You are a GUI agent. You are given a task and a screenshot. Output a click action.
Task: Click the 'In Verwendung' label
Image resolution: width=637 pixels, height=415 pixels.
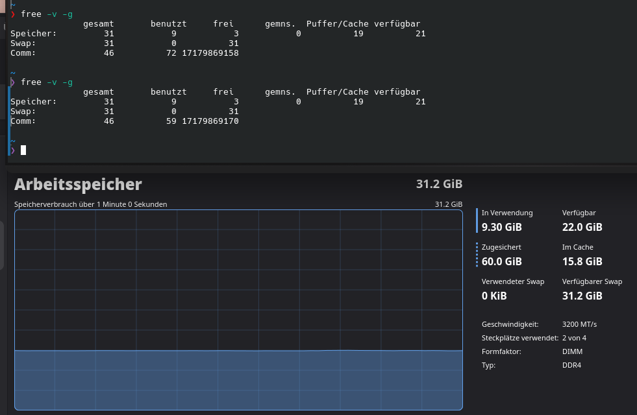click(x=507, y=213)
